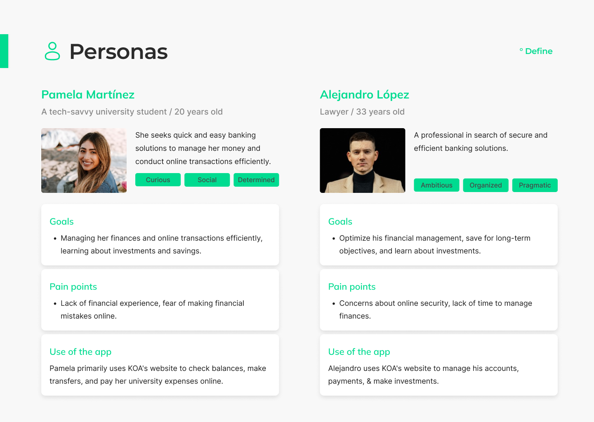
Task: Select the Curious trait tag
Action: tap(158, 180)
